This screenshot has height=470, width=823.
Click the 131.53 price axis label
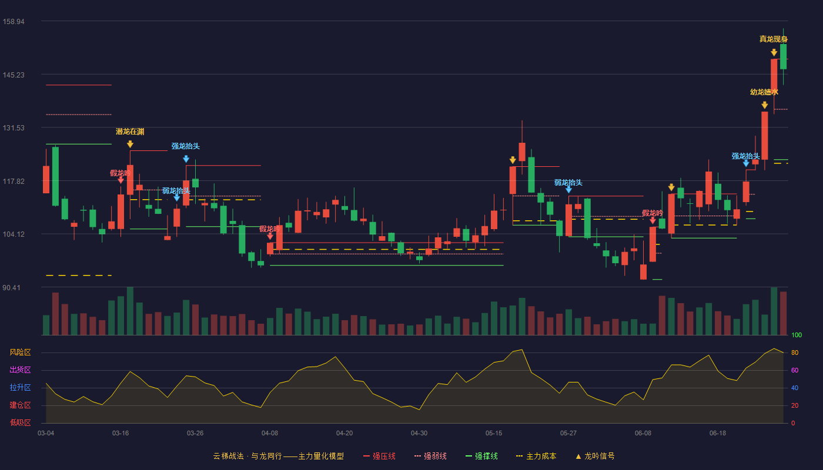click(x=14, y=128)
